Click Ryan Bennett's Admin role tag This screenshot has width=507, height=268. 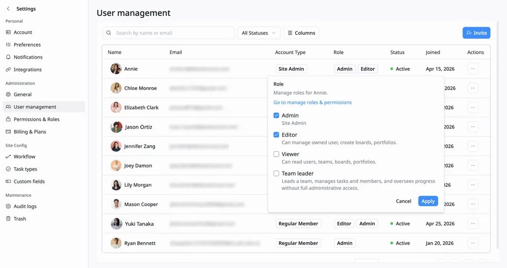(345, 243)
